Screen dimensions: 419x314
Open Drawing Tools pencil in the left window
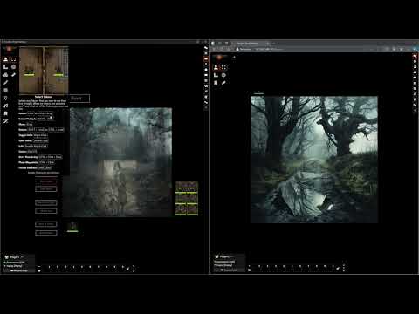[6, 83]
